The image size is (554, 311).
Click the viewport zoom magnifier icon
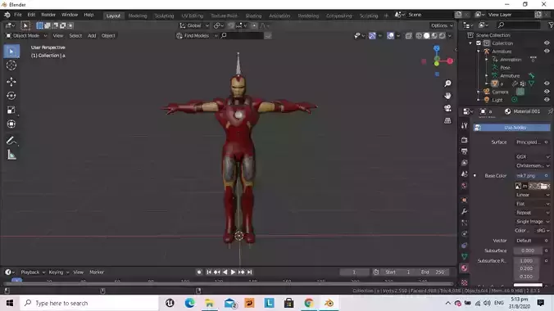(x=447, y=83)
